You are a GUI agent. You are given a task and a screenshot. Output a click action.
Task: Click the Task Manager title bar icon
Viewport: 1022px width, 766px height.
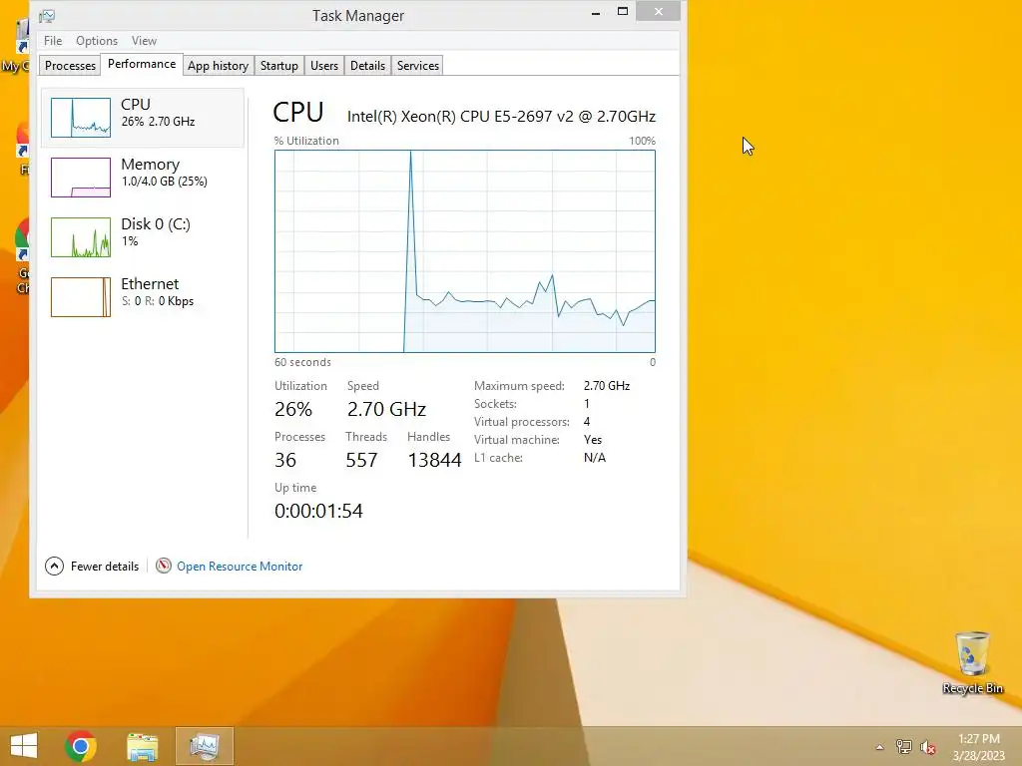[47, 16]
